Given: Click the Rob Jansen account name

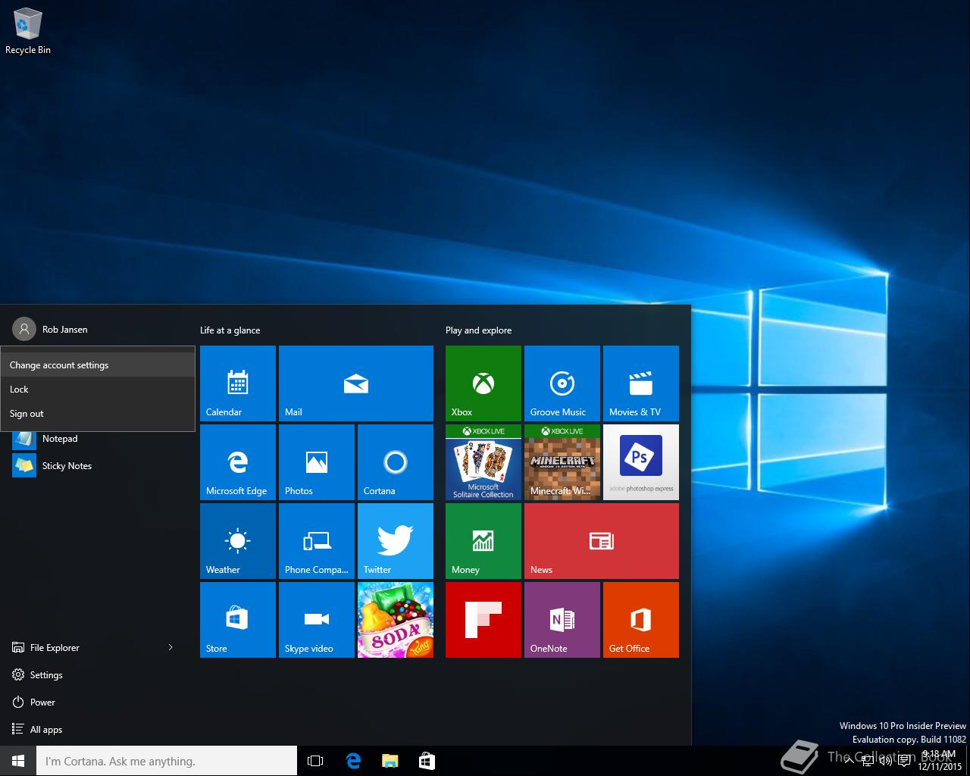Looking at the screenshot, I should click(x=64, y=330).
